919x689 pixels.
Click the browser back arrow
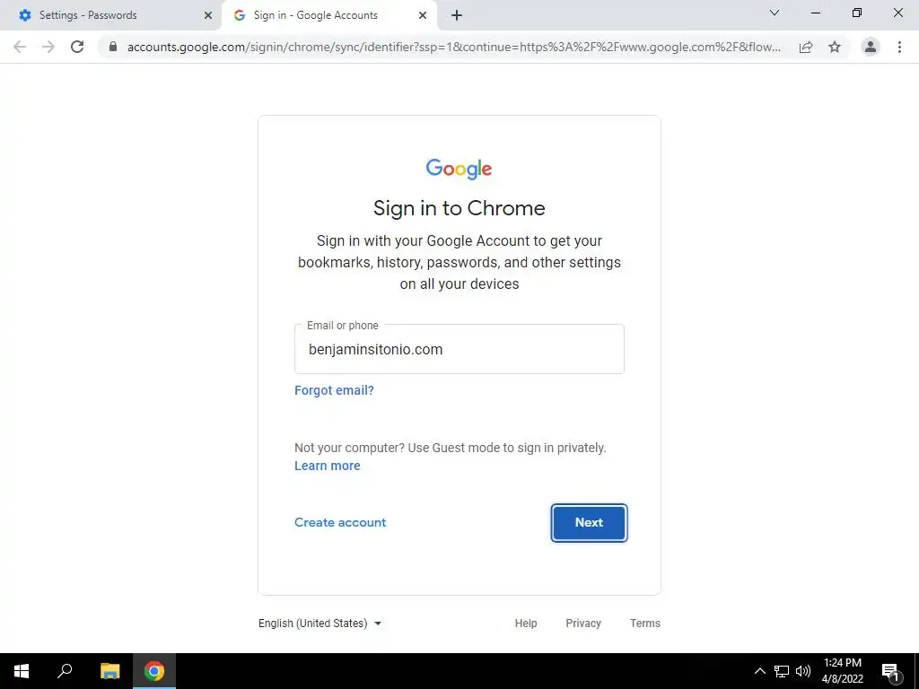click(x=20, y=47)
